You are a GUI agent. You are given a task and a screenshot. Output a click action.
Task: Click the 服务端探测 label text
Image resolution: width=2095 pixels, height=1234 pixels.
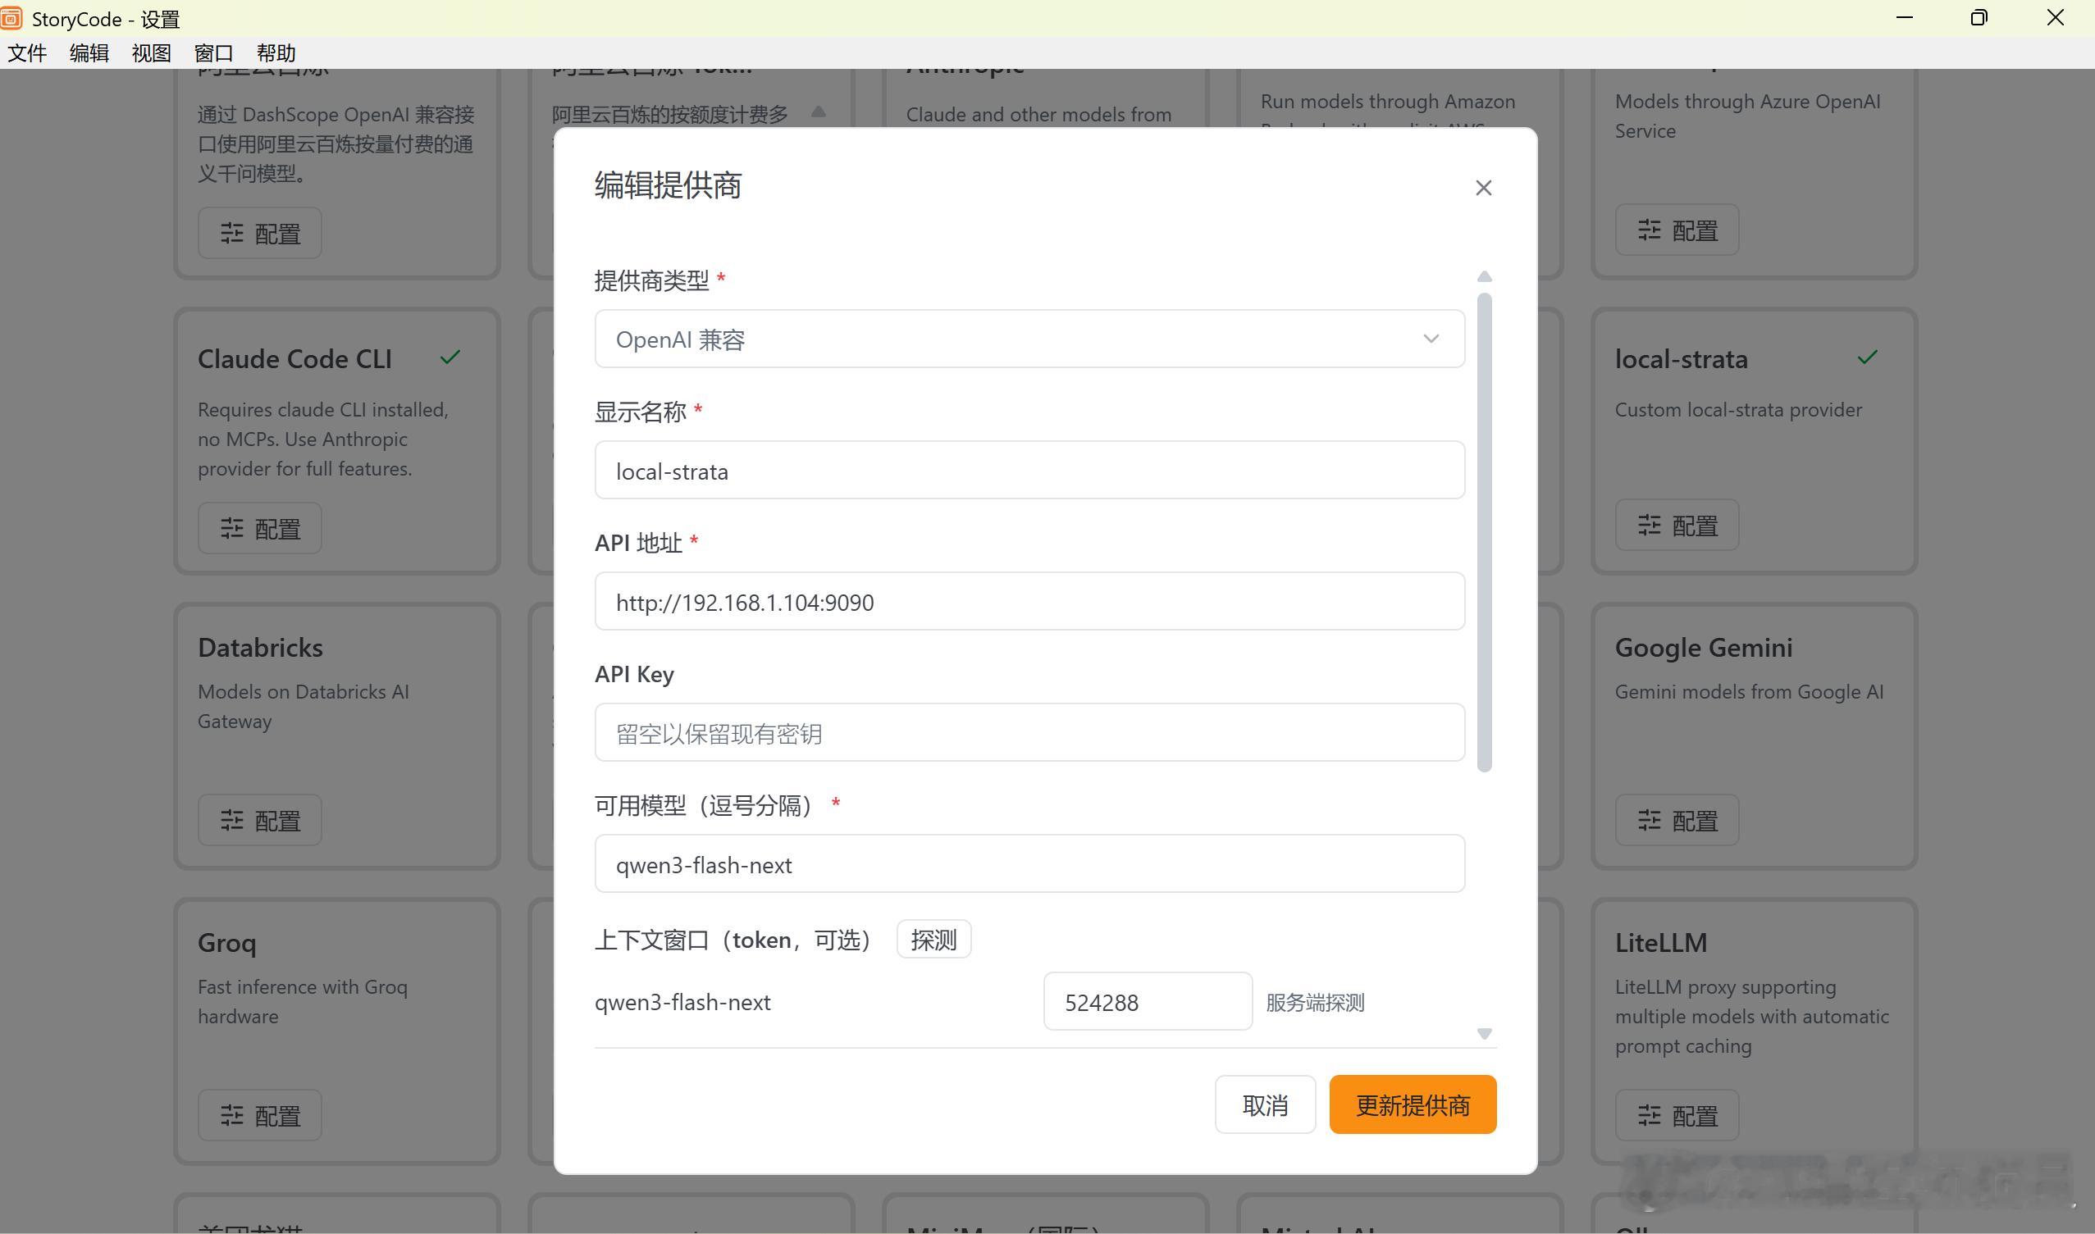[x=1315, y=1002]
